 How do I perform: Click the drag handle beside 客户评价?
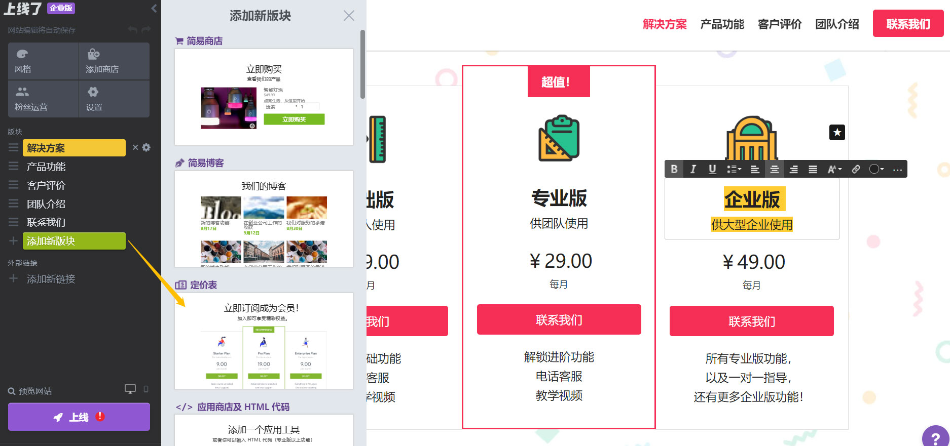14,185
